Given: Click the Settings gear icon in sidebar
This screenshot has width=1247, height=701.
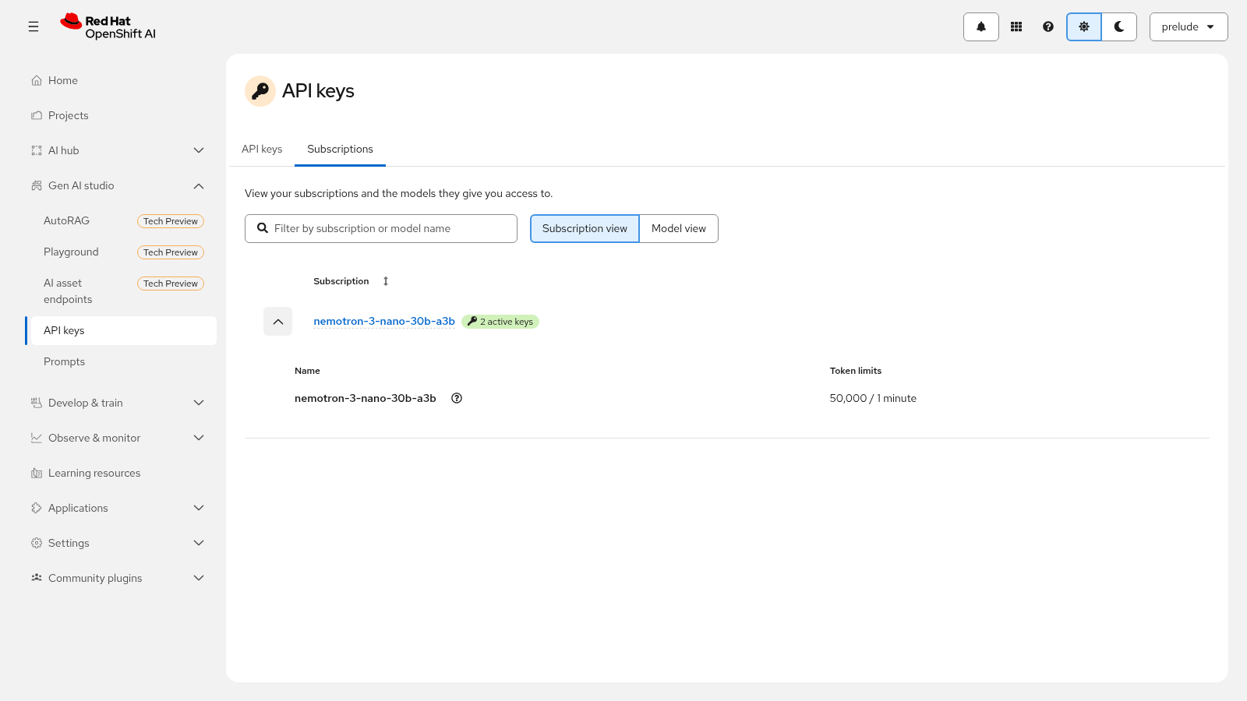Looking at the screenshot, I should pos(37,543).
